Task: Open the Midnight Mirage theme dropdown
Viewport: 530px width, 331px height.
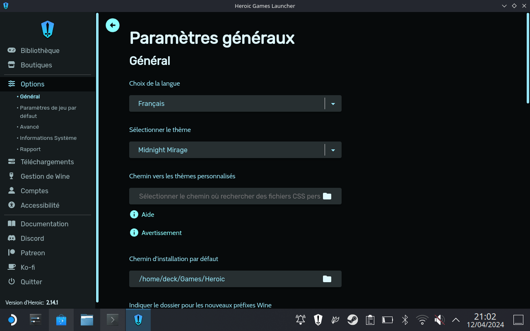Action: coord(235,150)
